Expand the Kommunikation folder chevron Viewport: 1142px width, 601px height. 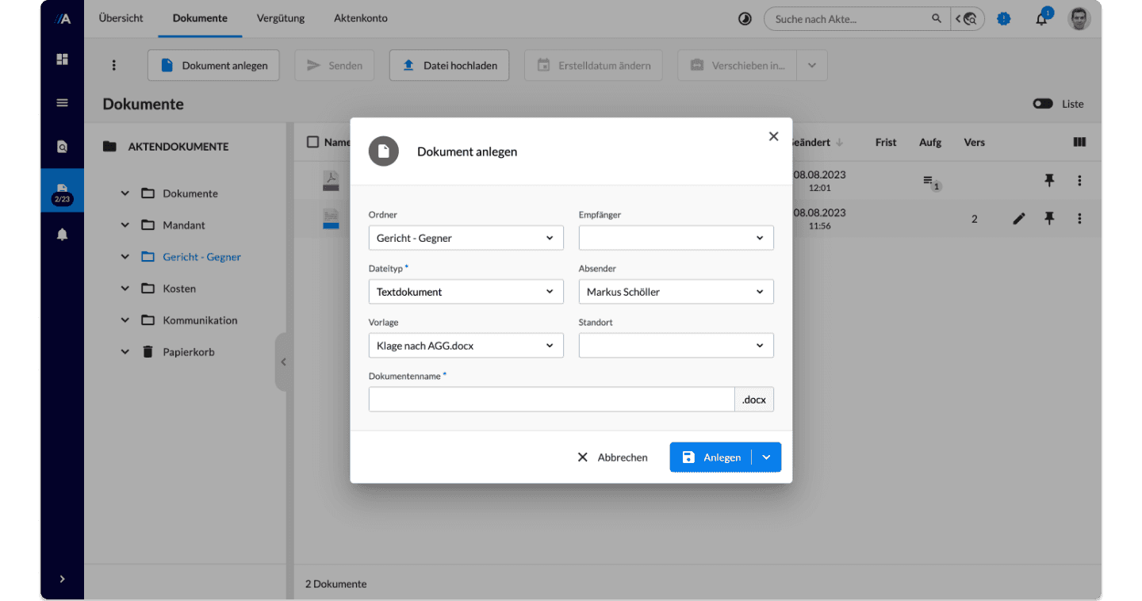coord(125,320)
